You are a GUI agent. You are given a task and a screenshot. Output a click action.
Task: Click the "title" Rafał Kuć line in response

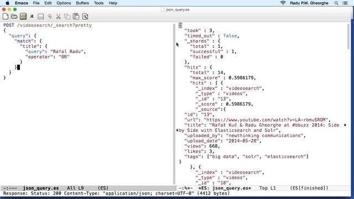[x=262, y=125]
